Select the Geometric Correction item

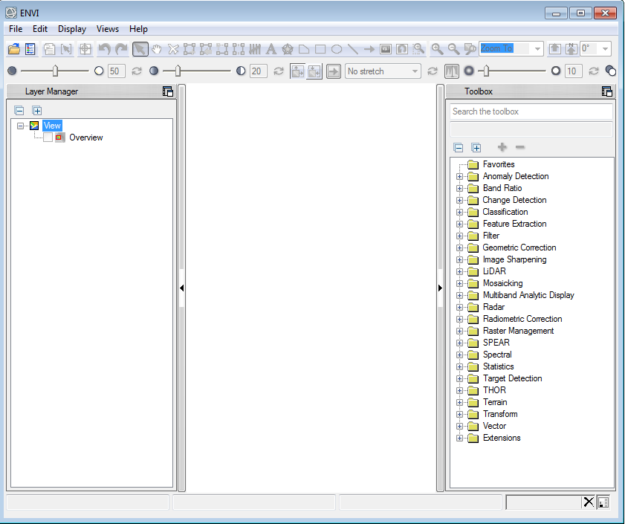pos(519,248)
